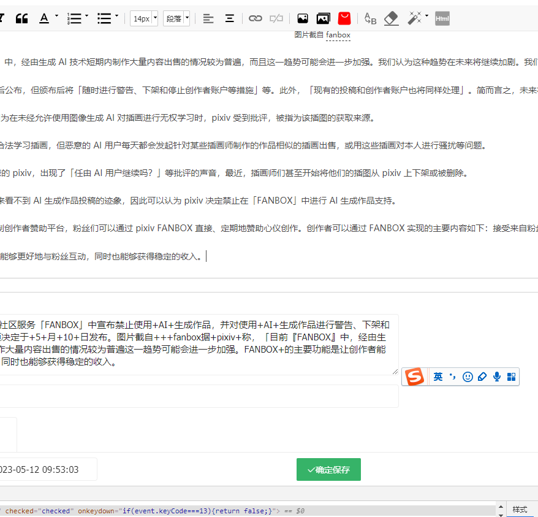Open the find and replace AB tool
Viewport: 538px width, 517px height.
click(370, 18)
